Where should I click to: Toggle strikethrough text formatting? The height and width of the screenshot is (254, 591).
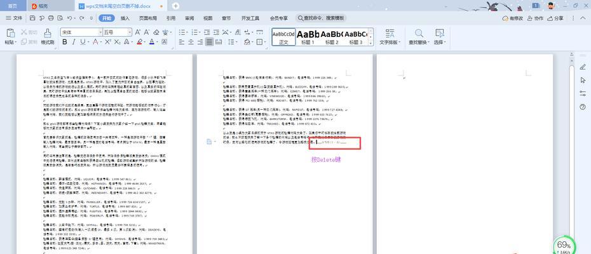(x=95, y=42)
